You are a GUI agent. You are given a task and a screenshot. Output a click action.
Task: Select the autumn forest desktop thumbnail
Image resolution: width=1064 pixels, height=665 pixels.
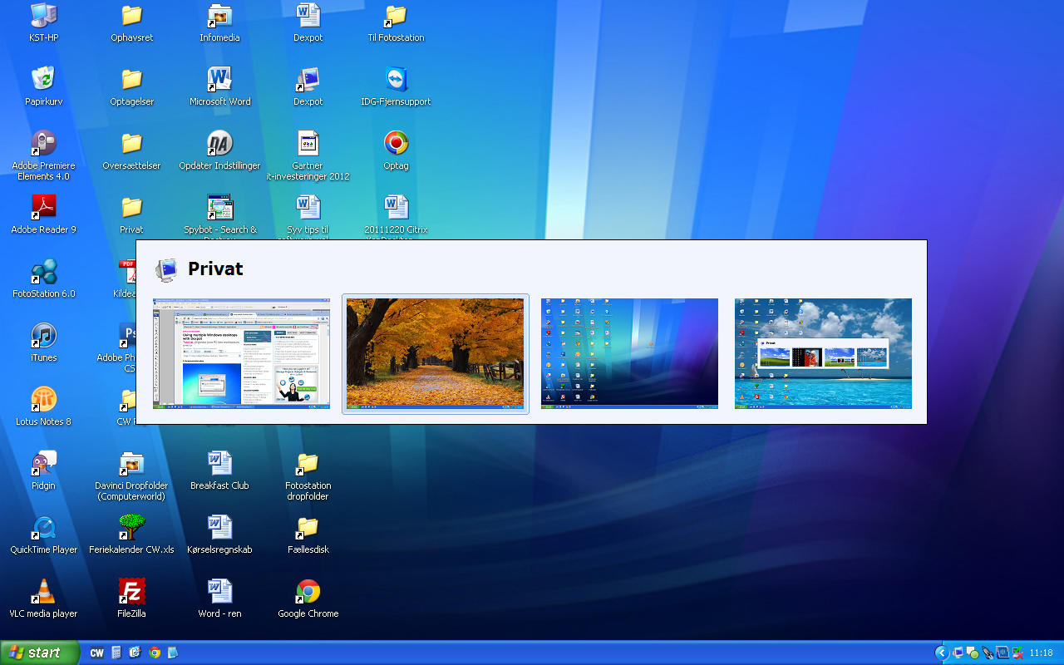(435, 353)
